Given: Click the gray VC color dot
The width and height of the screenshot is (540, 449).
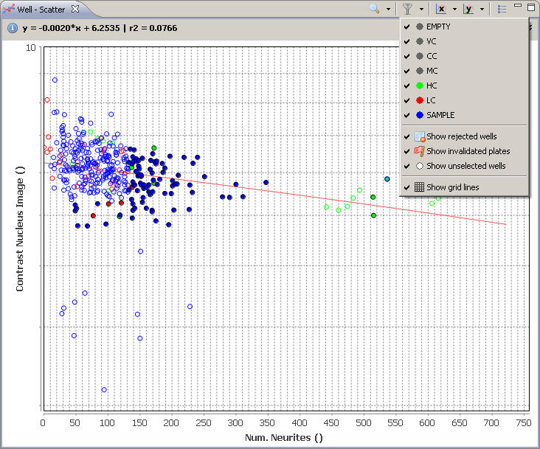Looking at the screenshot, I should click(420, 41).
